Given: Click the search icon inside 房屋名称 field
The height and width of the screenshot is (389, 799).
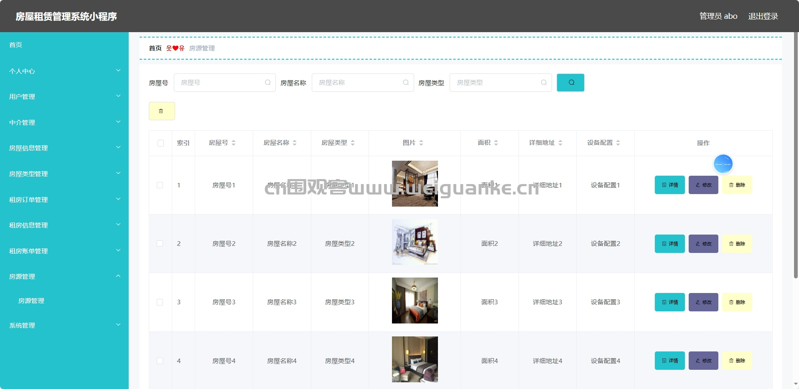Looking at the screenshot, I should coord(405,82).
